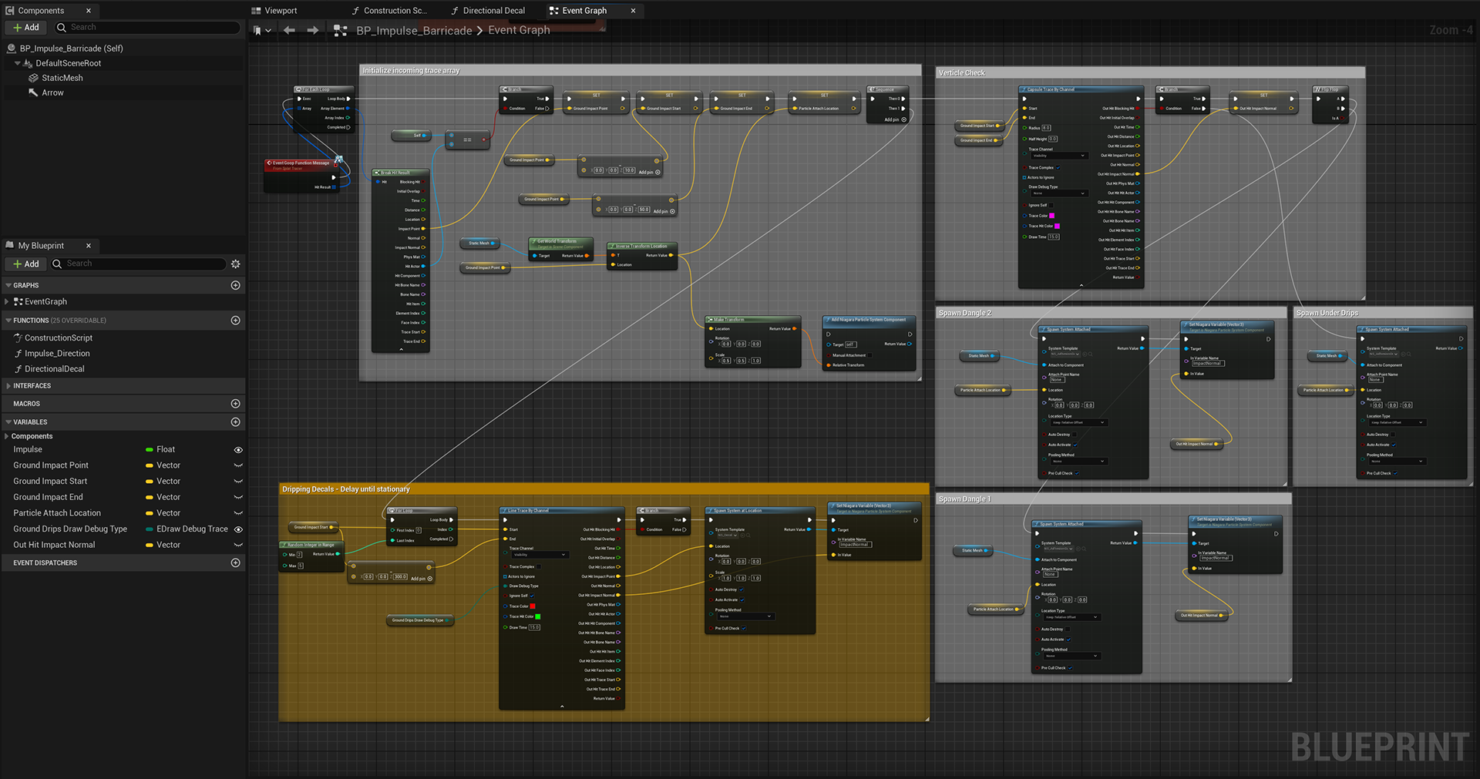The height and width of the screenshot is (779, 1480).
Task: Toggle visibility eye for Ground Impact Point
Action: click(x=238, y=465)
